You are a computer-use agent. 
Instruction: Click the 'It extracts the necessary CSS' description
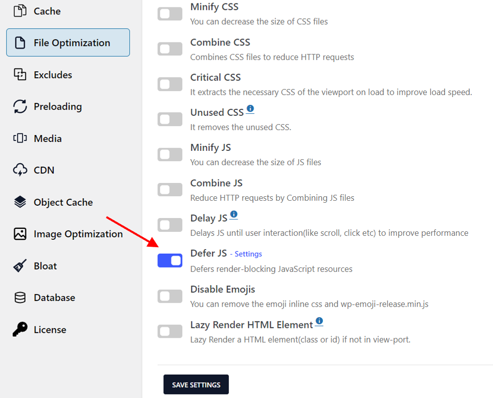[331, 92]
